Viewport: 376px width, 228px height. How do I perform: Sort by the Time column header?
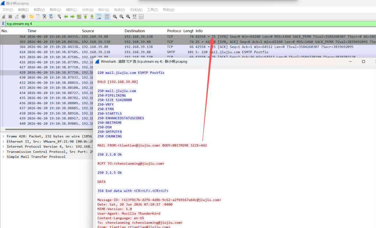tap(53, 31)
